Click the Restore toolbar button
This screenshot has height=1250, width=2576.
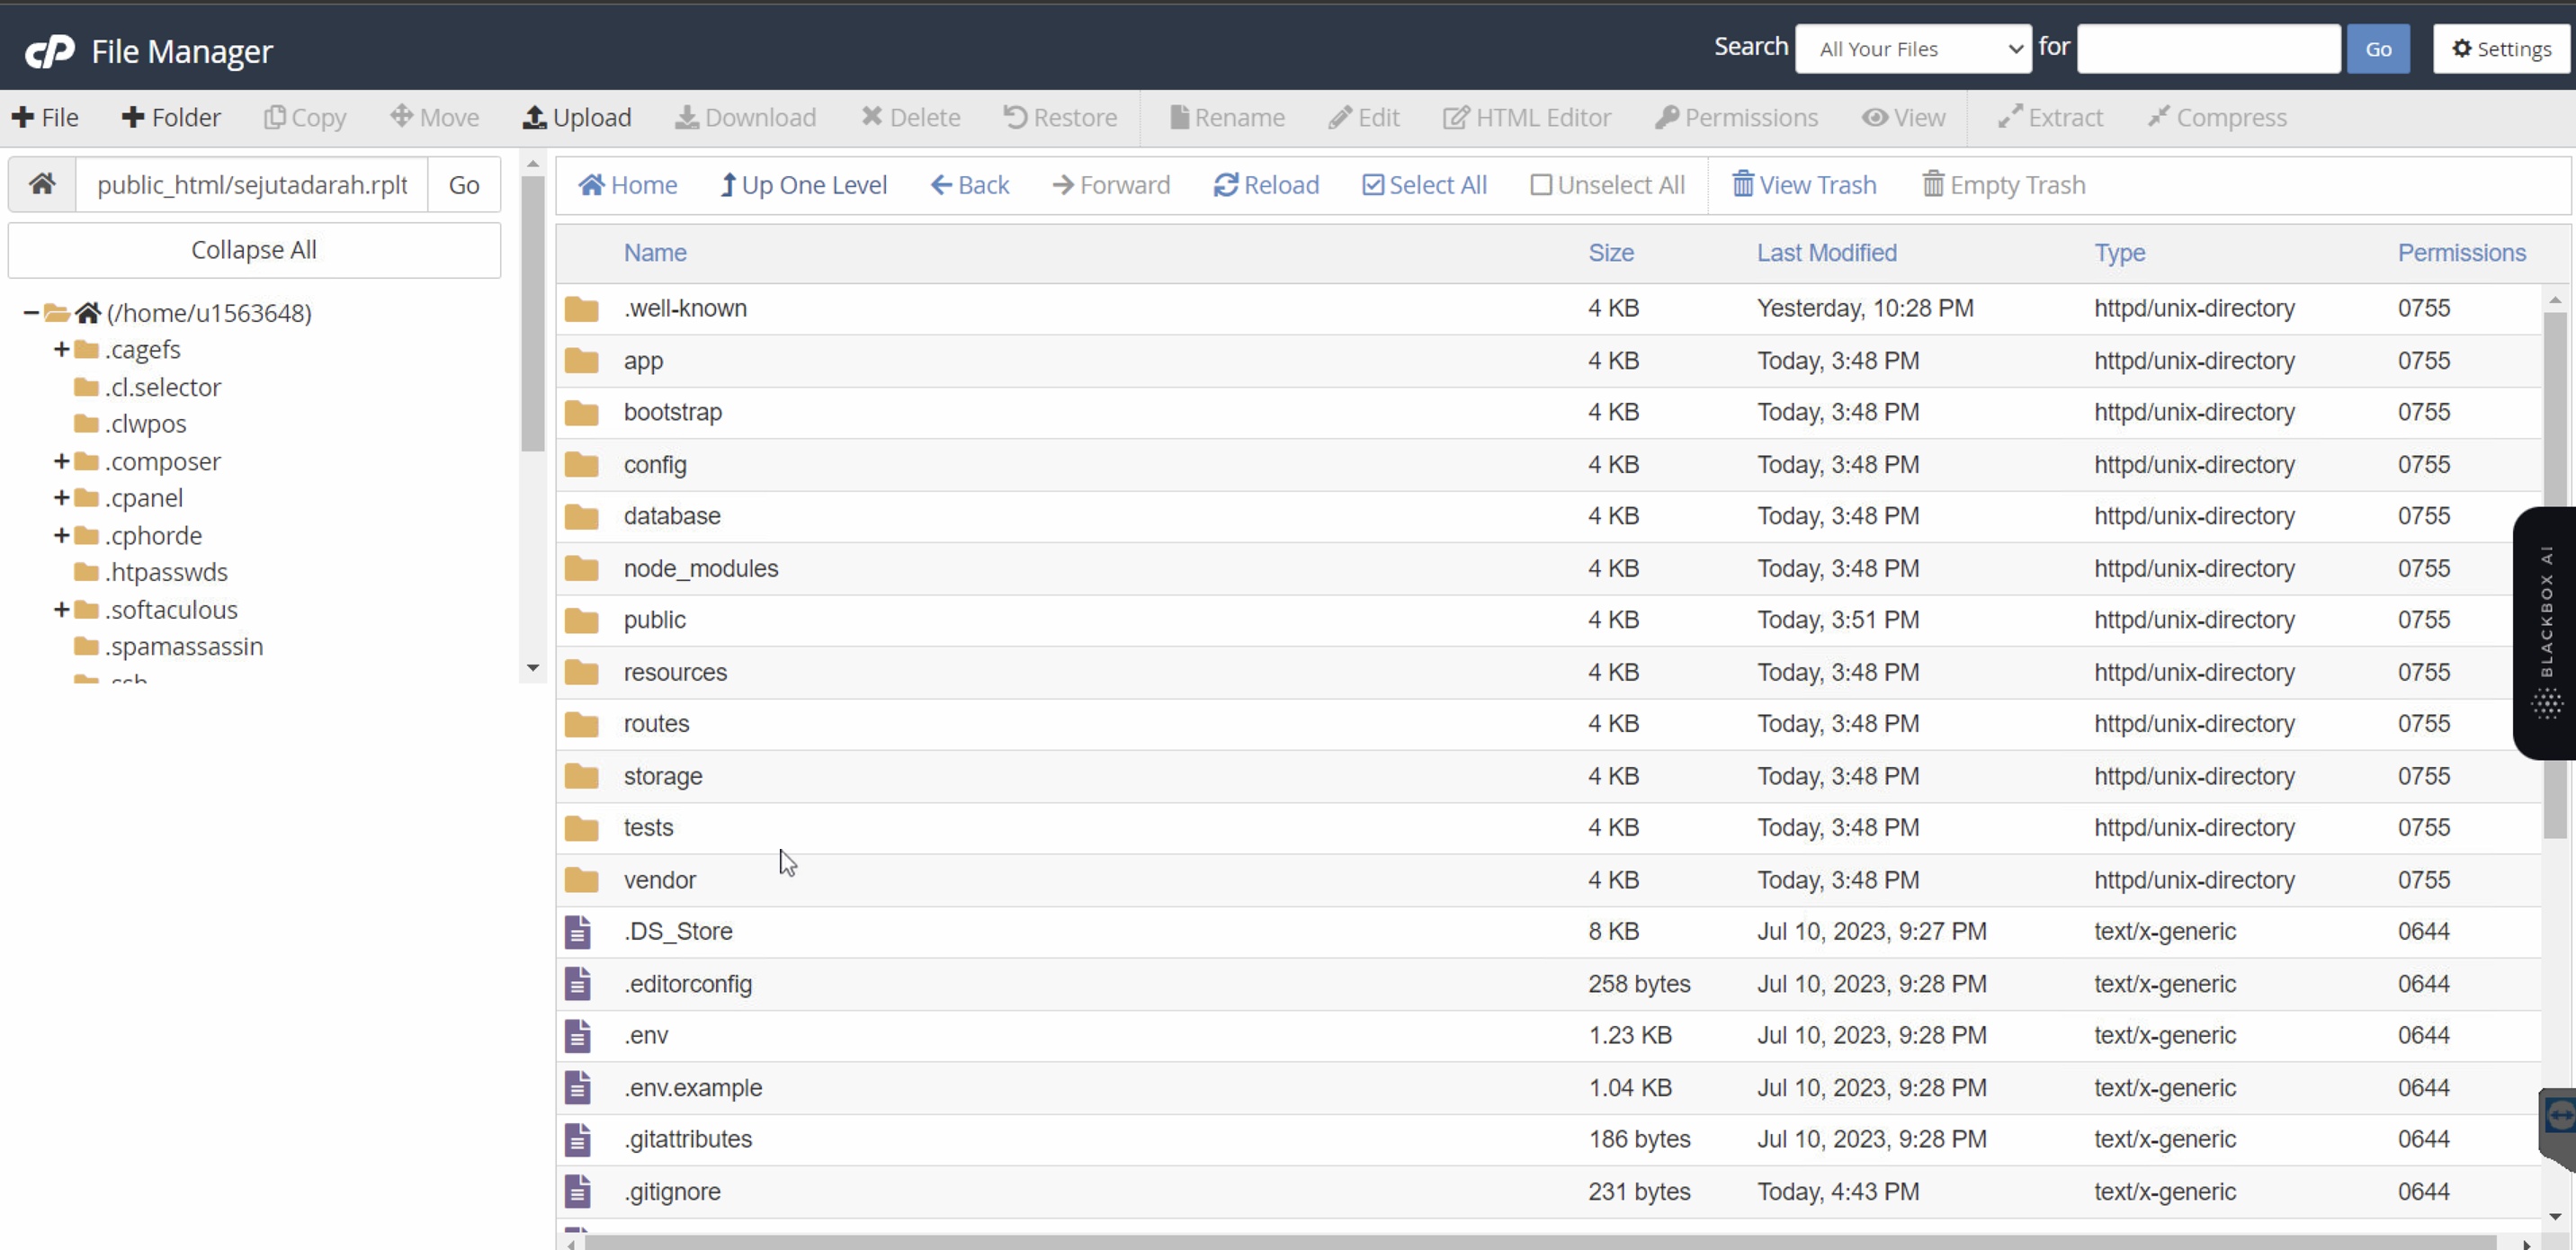[x=1060, y=118]
